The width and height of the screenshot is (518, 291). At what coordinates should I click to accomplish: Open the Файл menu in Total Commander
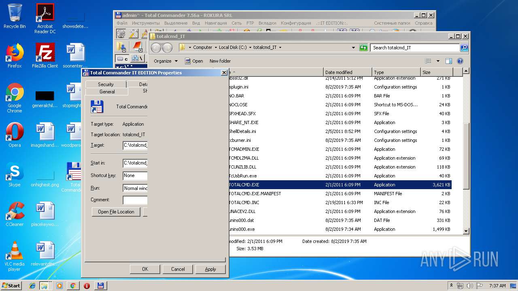(x=122, y=23)
